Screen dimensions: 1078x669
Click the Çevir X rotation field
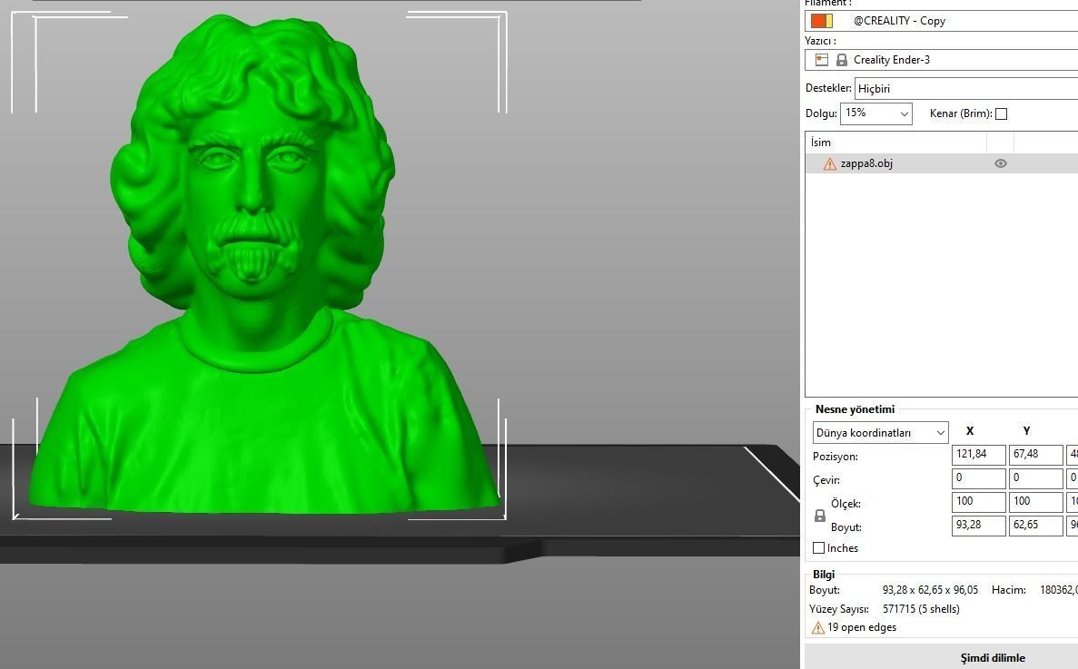[978, 478]
